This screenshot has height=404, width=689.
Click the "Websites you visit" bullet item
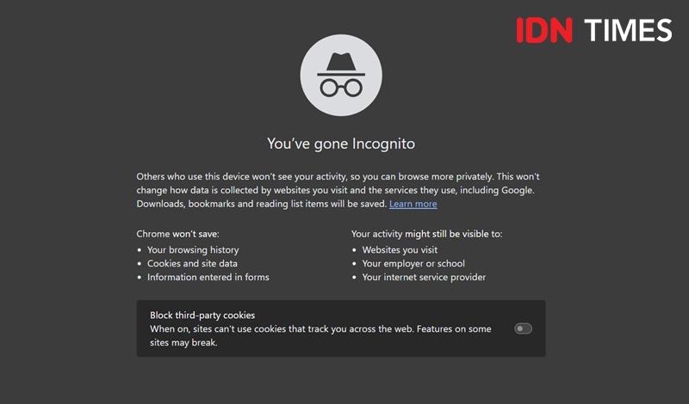[400, 250]
